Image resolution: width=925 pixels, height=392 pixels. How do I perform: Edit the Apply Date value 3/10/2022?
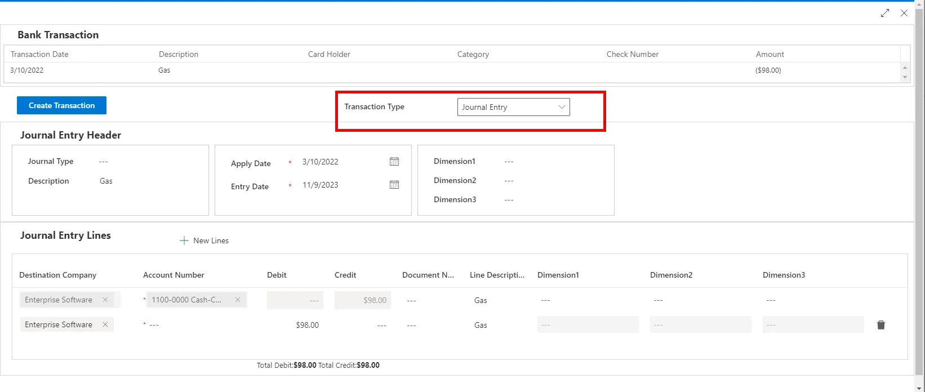point(321,162)
